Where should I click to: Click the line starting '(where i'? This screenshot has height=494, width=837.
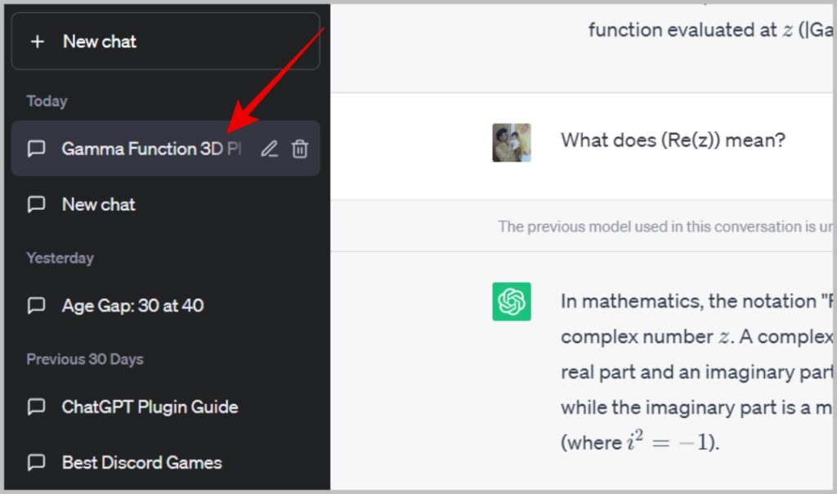[640, 442]
